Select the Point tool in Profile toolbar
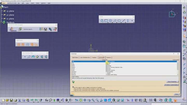Screen dimensions: 187x105 [x=132, y=21]
